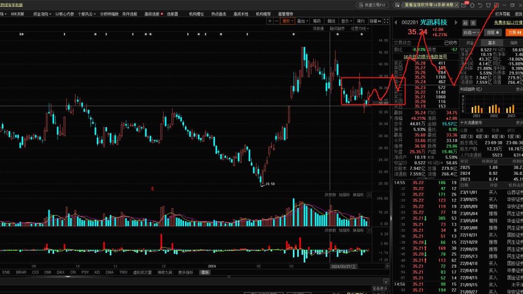Image resolution: width=523 pixels, height=294 pixels.
Task: Click the home icon in the title bar
Action: (x=472, y=5)
